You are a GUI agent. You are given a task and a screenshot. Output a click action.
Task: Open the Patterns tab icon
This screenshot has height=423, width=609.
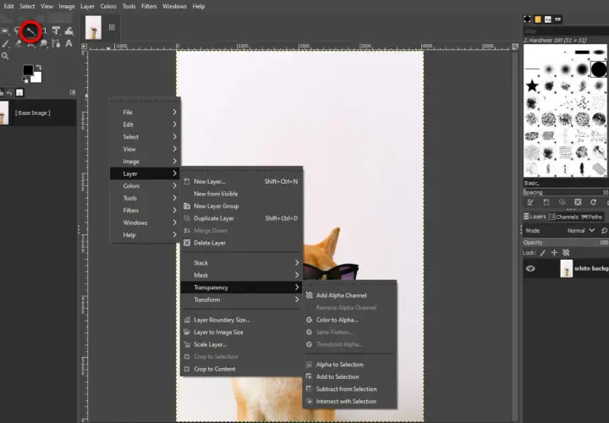(538, 19)
